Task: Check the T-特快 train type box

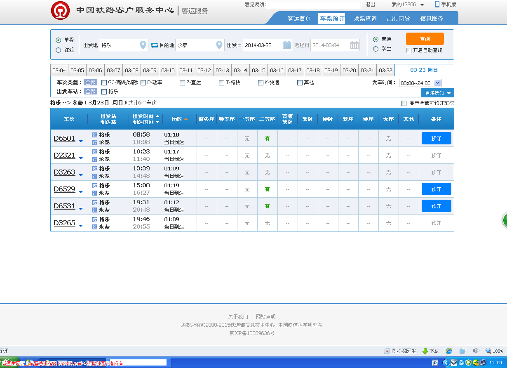Action: coord(221,83)
